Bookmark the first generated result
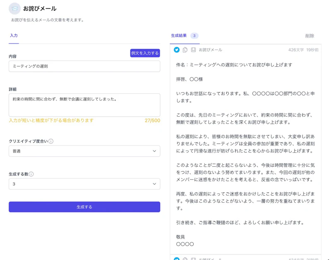331x260 pixels. (x=193, y=50)
